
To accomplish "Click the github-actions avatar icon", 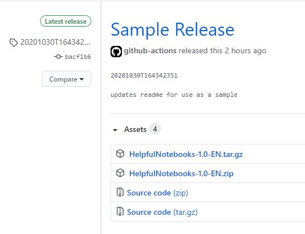I will click(116, 52).
